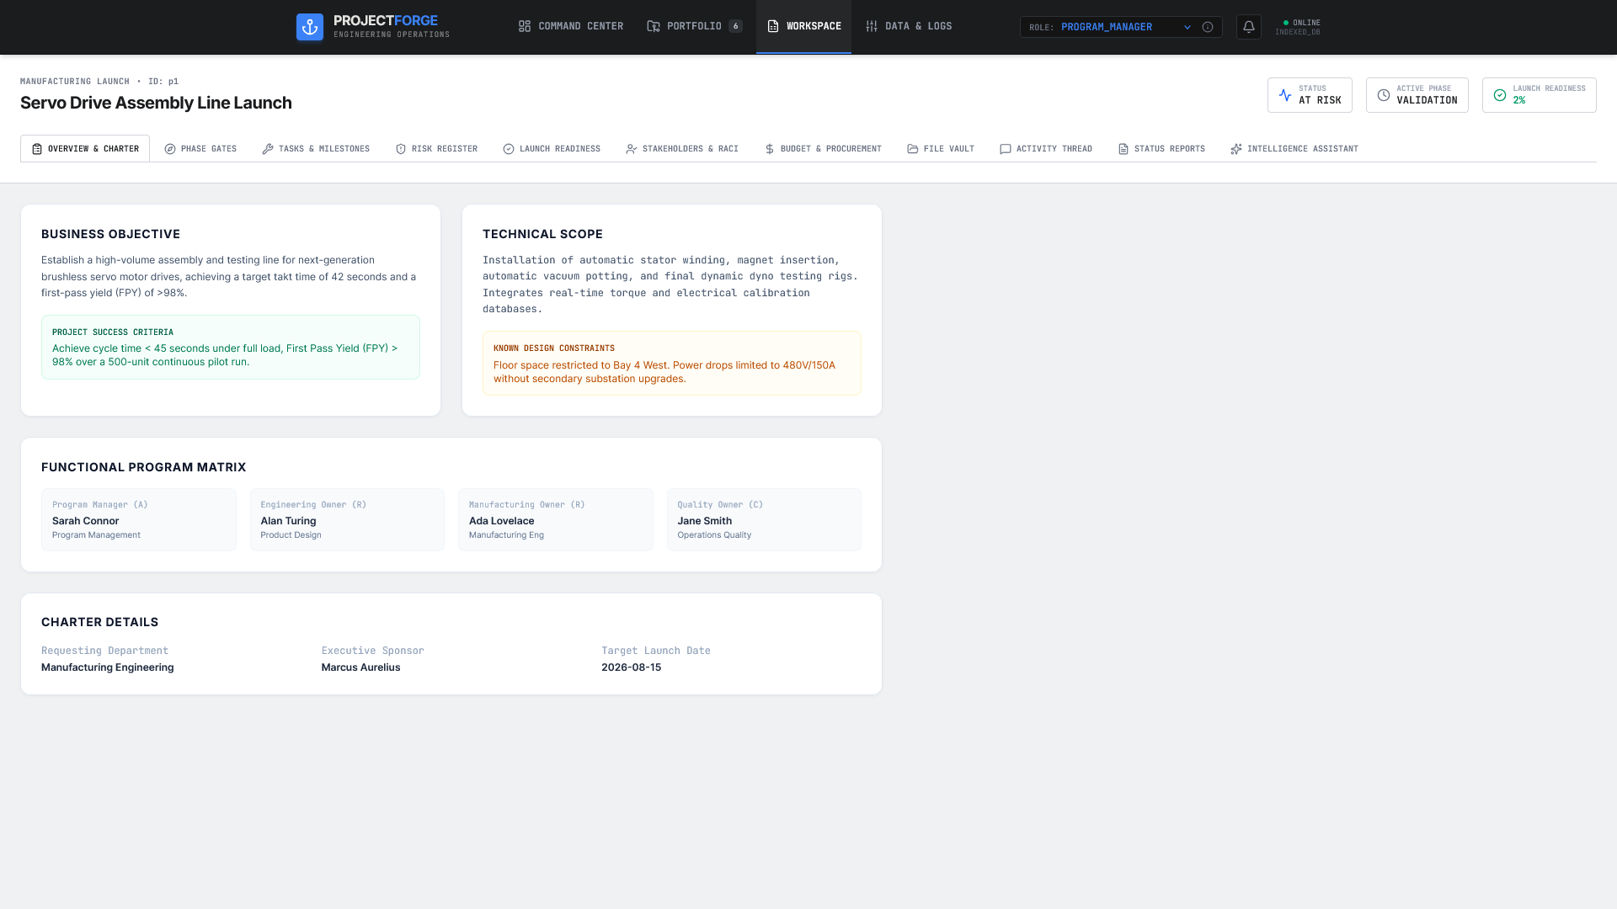Open the Portfolio tab
This screenshot has height=909, width=1617.
pyautogui.click(x=695, y=26)
